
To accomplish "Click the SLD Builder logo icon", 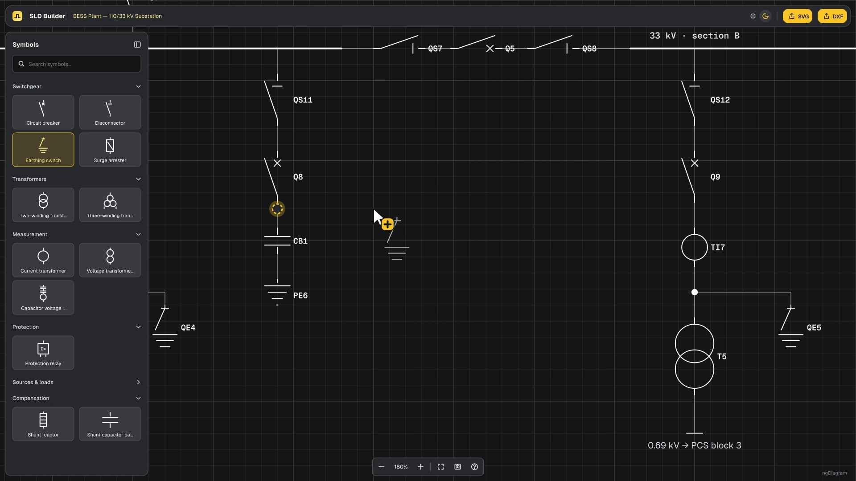I will 17,16.
